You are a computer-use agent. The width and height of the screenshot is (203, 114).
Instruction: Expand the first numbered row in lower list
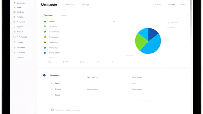click(56, 83)
